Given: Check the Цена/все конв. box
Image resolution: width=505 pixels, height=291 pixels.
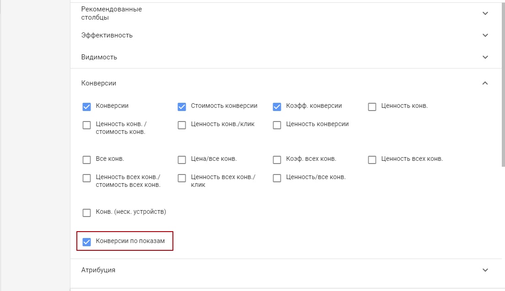Looking at the screenshot, I should pos(182,160).
